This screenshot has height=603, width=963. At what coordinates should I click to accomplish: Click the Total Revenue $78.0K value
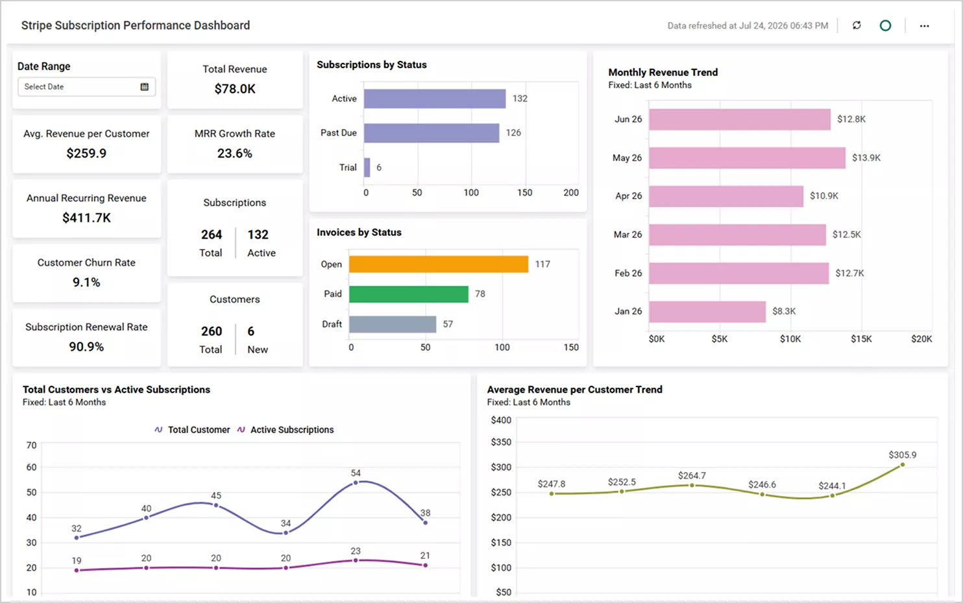pyautogui.click(x=235, y=89)
